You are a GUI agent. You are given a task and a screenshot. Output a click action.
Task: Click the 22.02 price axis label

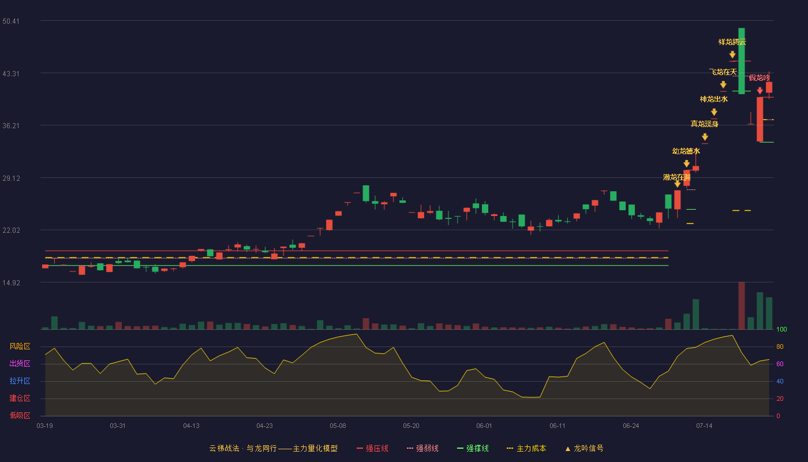[11, 230]
